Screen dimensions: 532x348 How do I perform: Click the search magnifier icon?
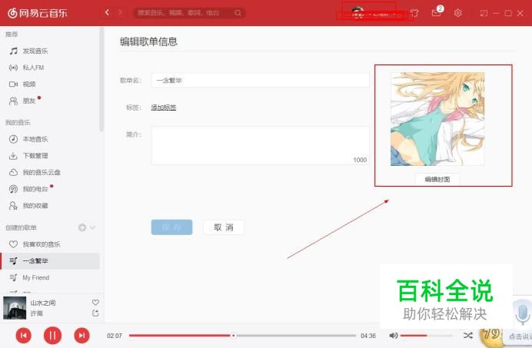pos(238,13)
